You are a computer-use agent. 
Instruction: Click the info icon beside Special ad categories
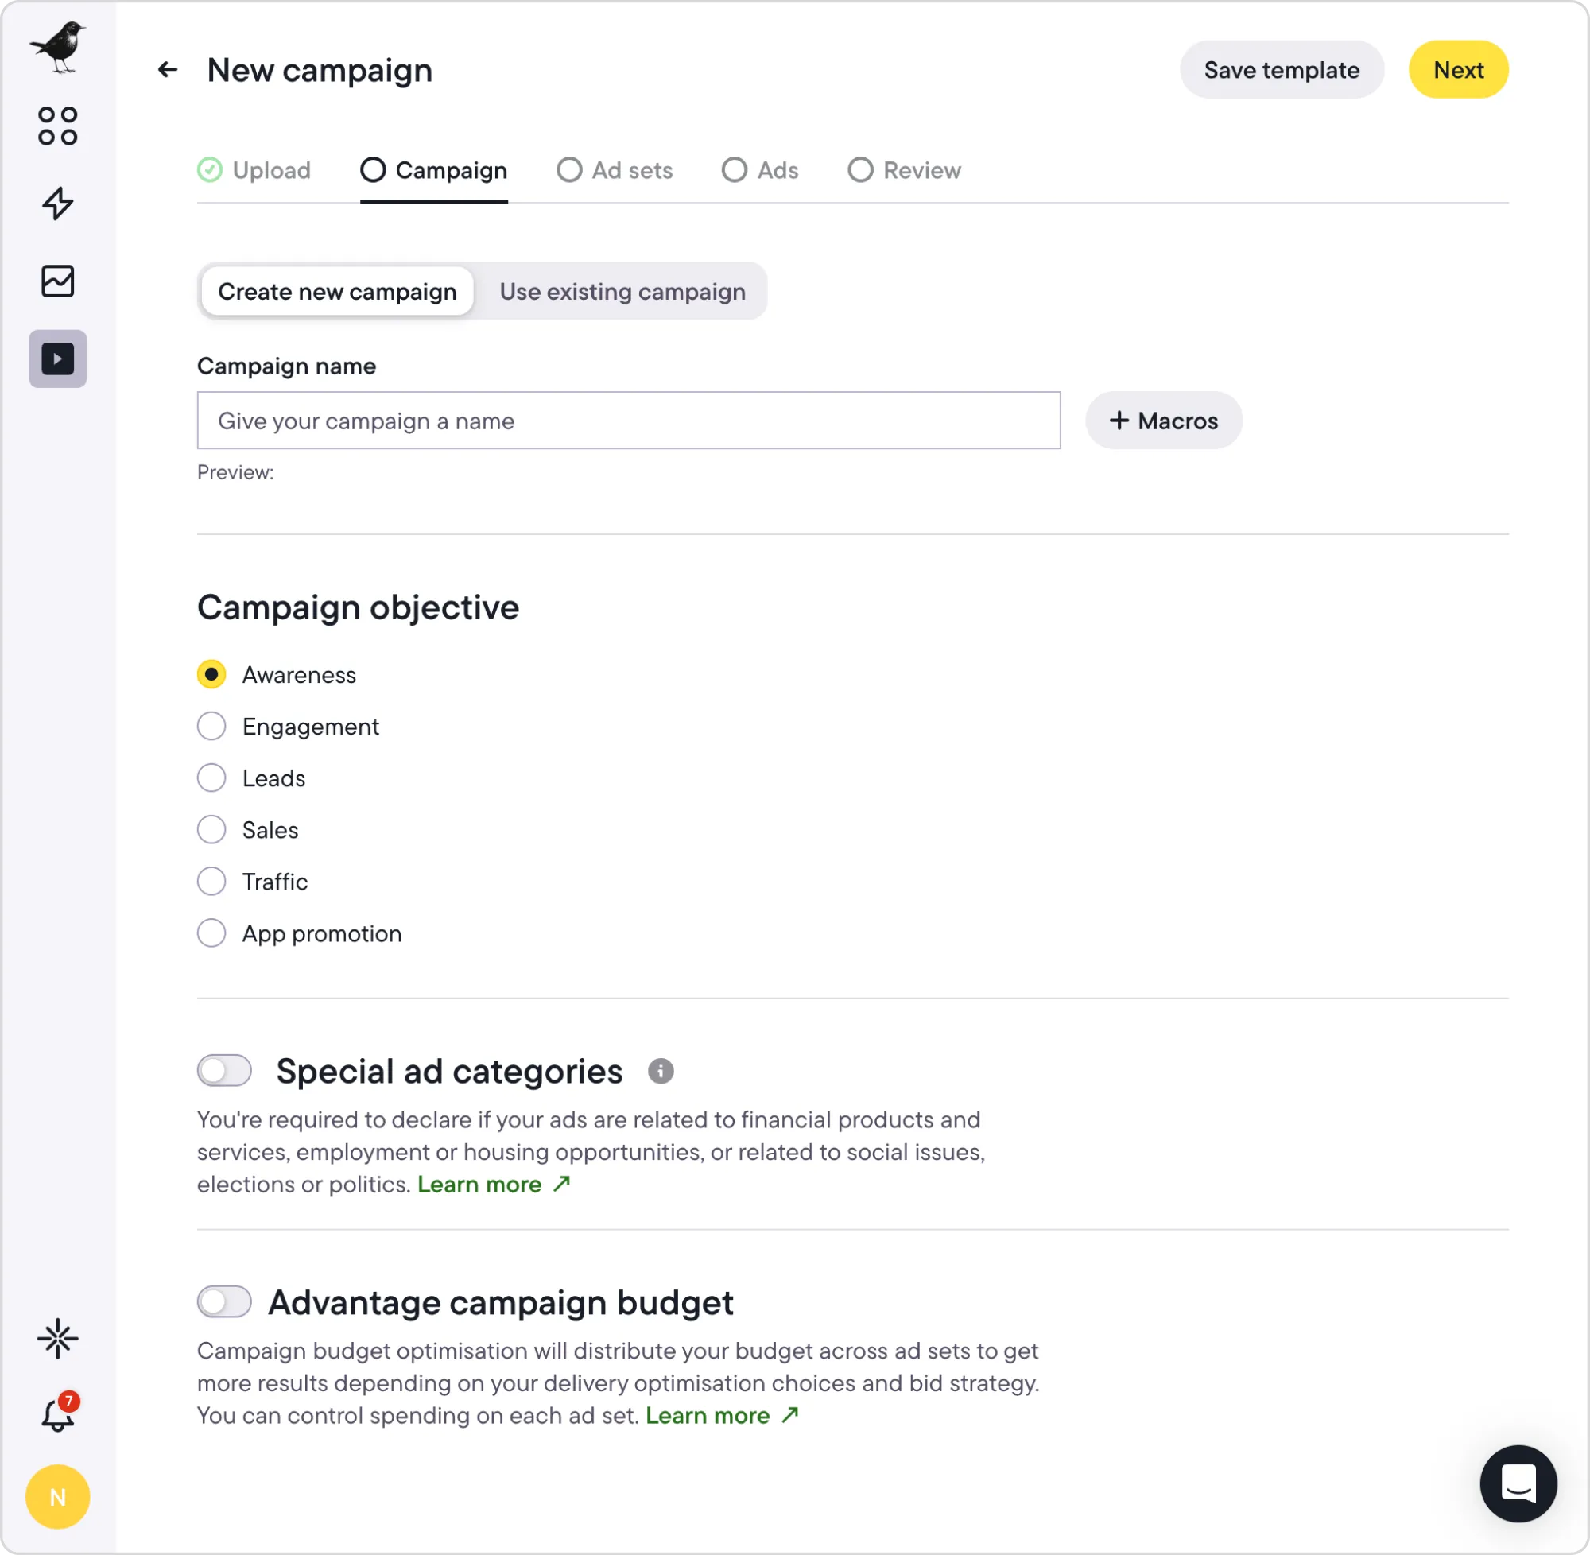tap(661, 1072)
